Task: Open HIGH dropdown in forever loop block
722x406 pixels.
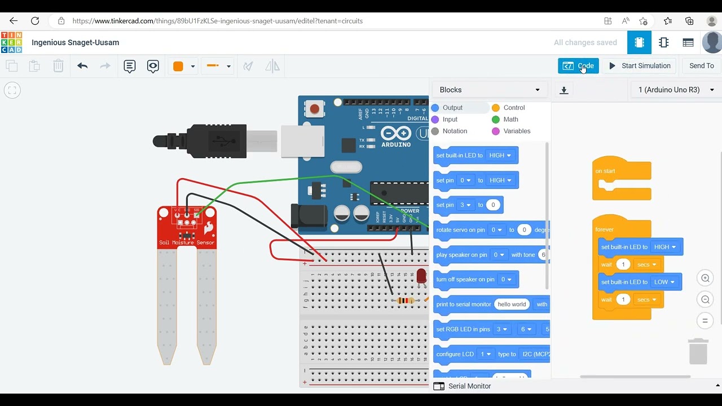Action: pos(665,247)
